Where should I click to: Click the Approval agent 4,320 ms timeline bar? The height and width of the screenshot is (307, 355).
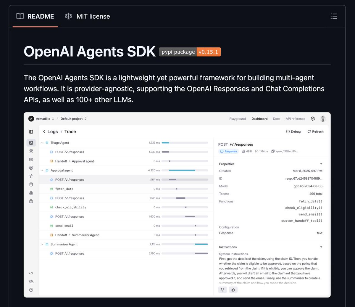pyautogui.click(x=182, y=171)
